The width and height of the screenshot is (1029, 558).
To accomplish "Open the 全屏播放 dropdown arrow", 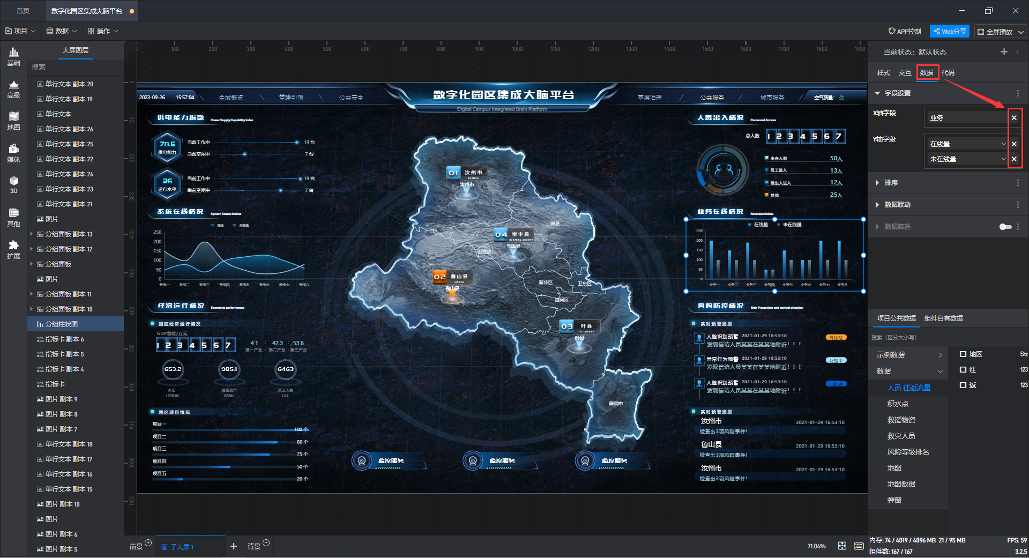I will 1021,32.
